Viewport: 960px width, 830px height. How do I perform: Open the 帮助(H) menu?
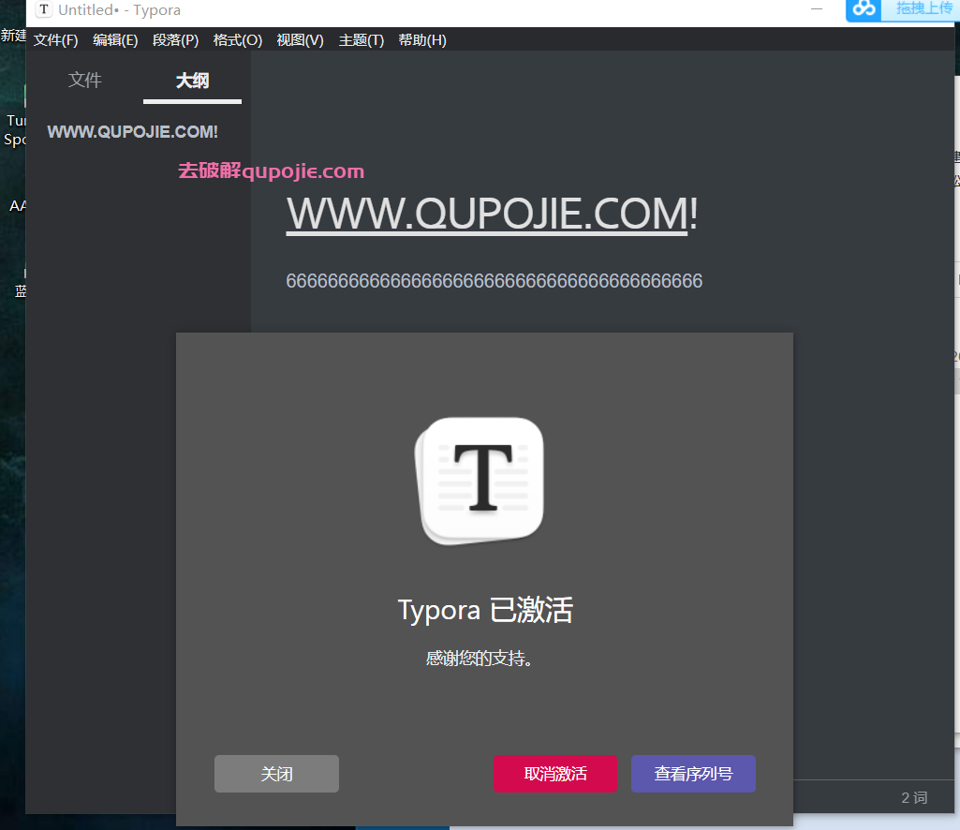(422, 40)
